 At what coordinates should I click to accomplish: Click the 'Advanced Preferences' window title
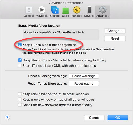click(66, 3)
